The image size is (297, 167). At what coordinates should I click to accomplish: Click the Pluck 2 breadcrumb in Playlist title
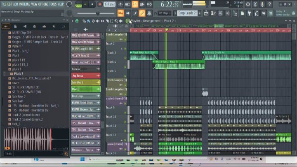click(x=169, y=21)
